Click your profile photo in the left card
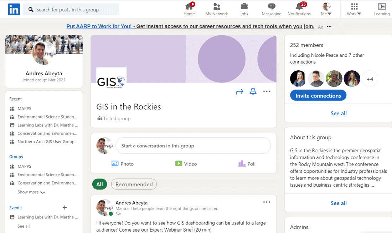The height and width of the screenshot is (233, 392). (x=44, y=53)
